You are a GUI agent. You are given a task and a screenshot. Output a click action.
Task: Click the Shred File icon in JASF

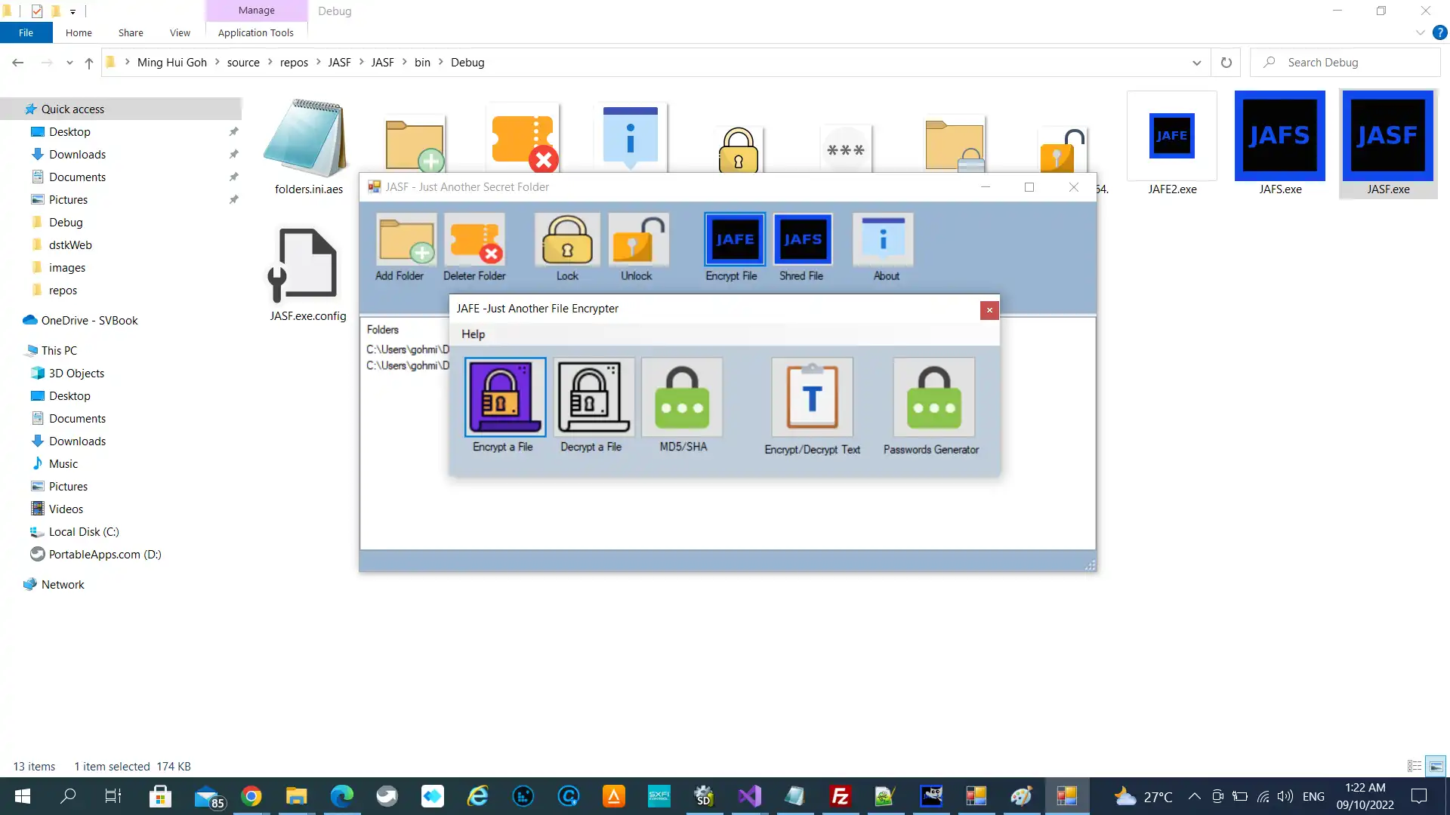point(802,244)
